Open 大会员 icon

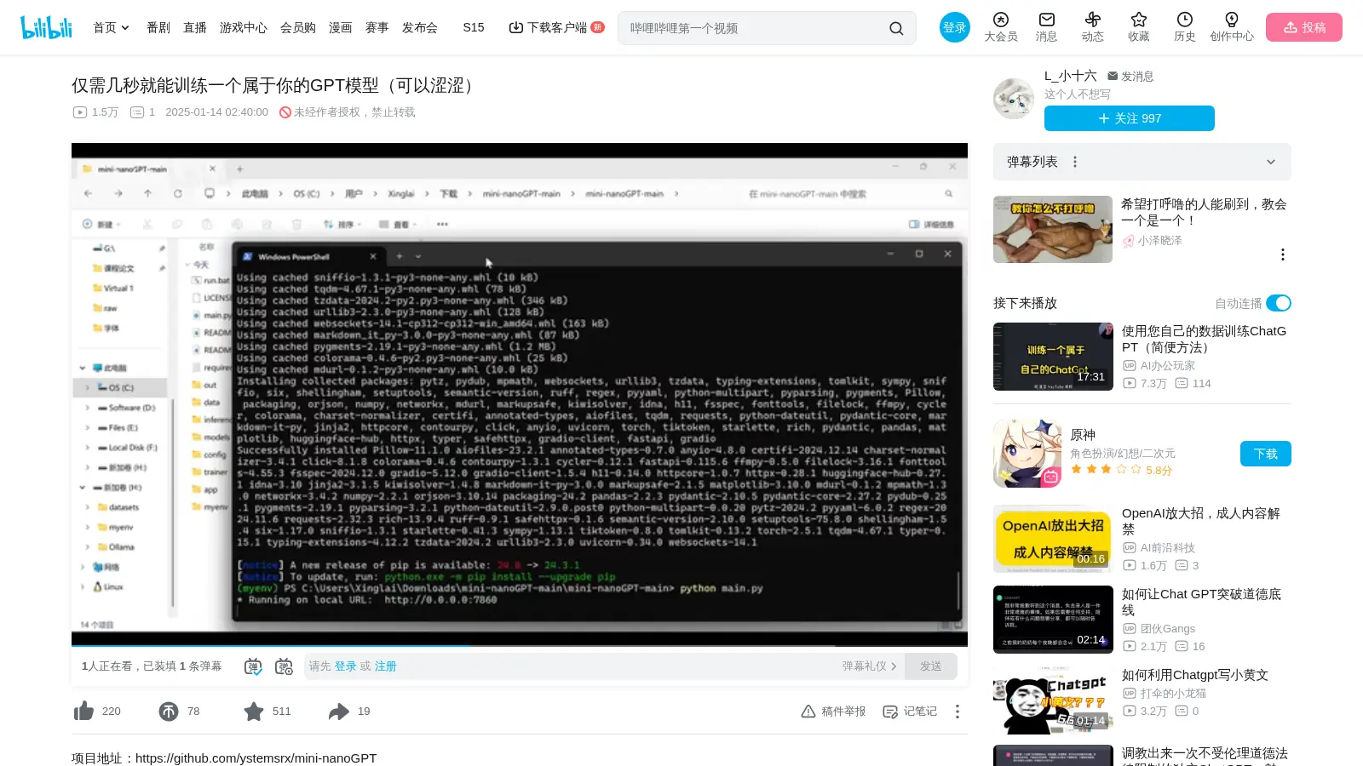click(x=1001, y=27)
